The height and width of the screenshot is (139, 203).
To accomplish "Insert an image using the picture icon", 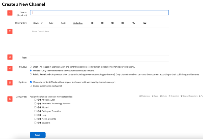I will (x=145, y=23).
